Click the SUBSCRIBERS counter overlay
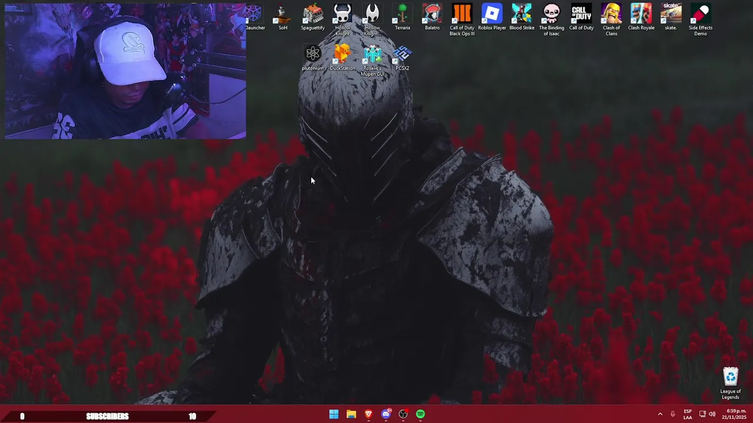 click(107, 416)
